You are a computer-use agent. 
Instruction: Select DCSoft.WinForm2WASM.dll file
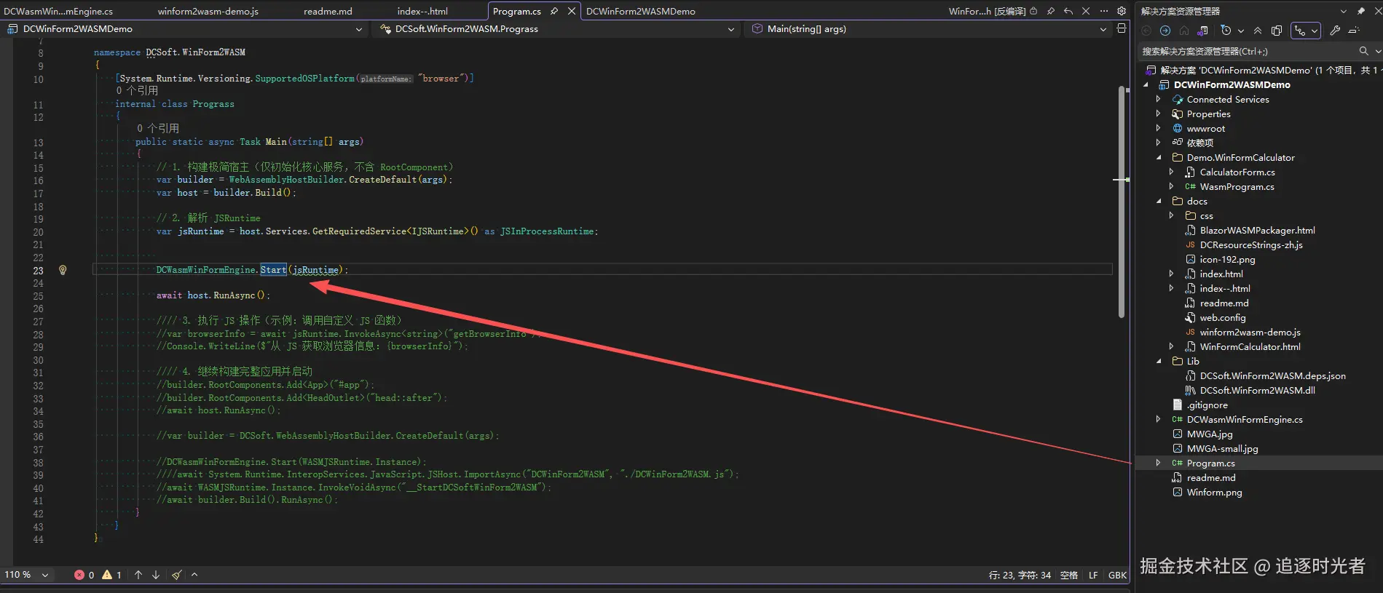tap(1257, 390)
